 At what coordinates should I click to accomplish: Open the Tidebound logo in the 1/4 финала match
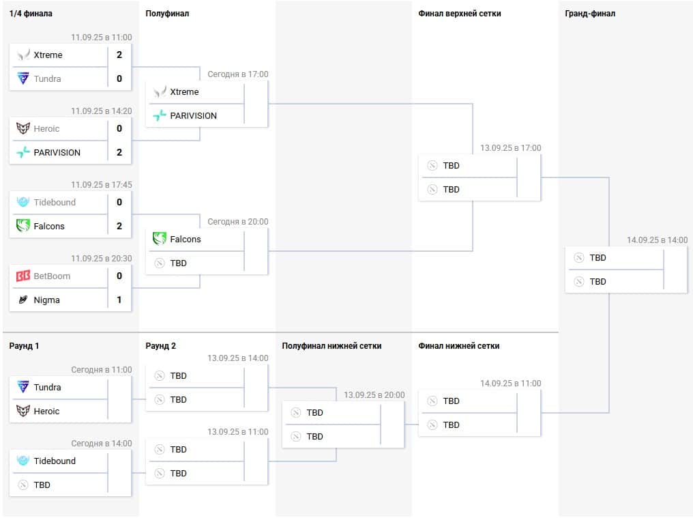tap(23, 202)
